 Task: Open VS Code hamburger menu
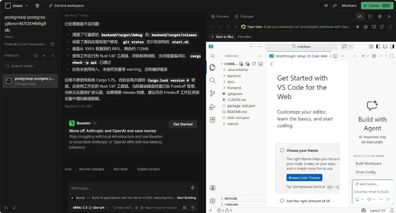pyautogui.click(x=212, y=56)
